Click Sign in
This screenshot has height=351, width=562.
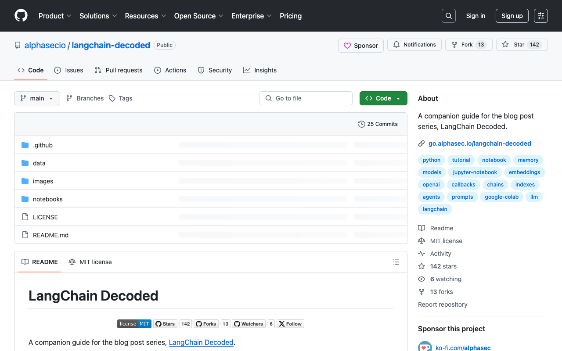coord(476,16)
